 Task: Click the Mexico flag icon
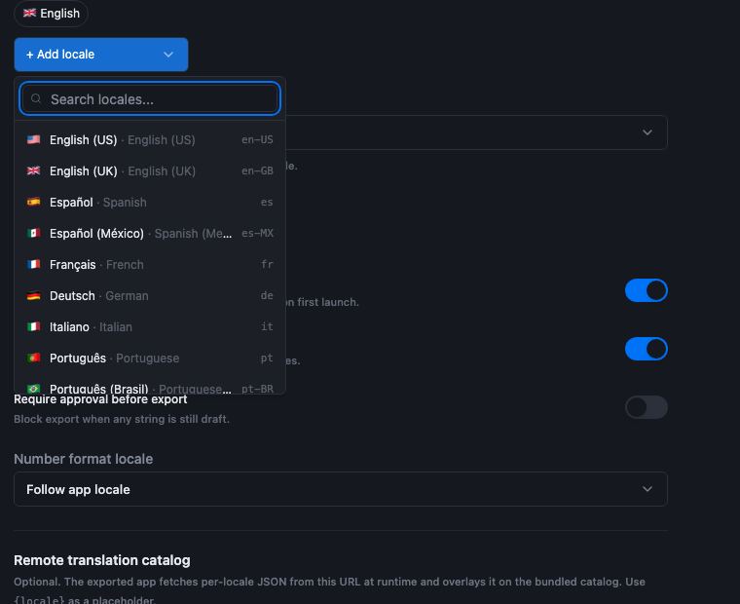point(33,233)
